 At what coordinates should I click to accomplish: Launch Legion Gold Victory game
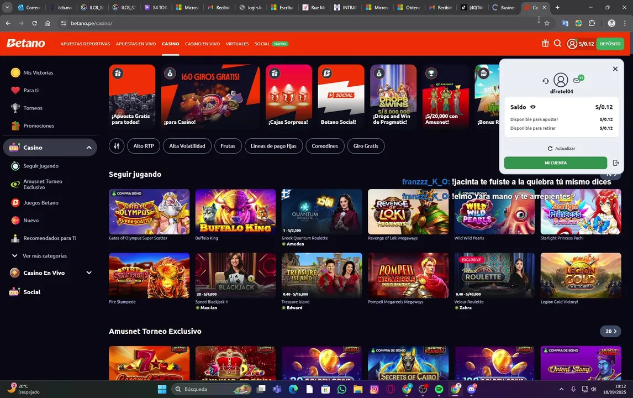pos(581,276)
